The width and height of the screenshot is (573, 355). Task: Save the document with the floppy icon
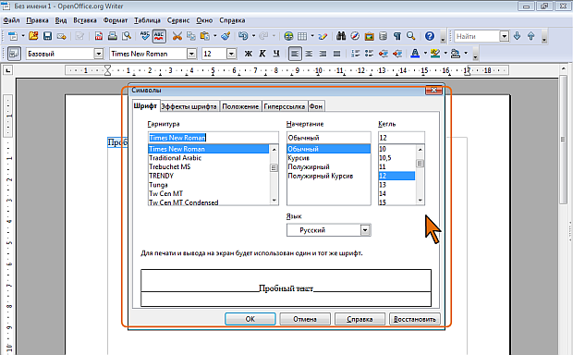(47, 36)
